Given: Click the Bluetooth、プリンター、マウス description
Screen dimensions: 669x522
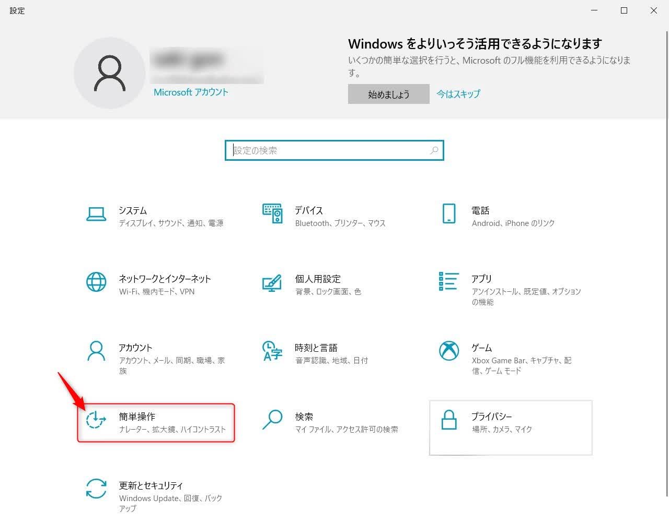Looking at the screenshot, I should coord(340,223).
